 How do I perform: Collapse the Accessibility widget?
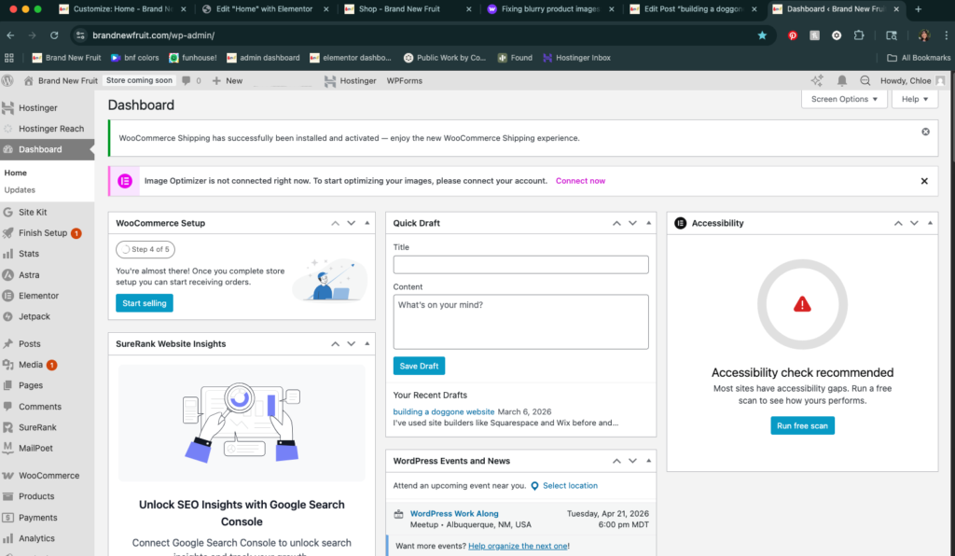[930, 223]
